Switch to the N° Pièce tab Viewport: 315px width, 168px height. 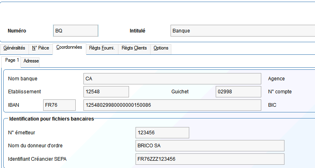41,48
